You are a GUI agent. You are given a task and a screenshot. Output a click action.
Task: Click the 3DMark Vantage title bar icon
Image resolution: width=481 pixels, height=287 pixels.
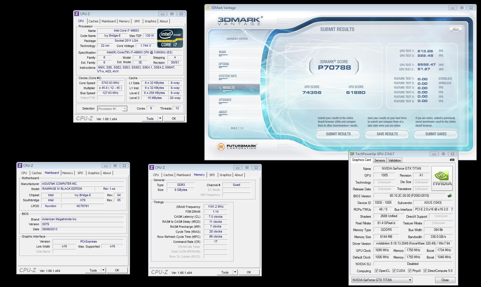[x=208, y=8]
